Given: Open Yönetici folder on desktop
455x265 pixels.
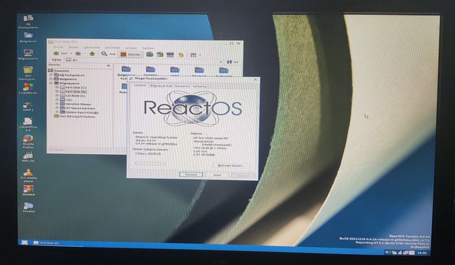Looking at the screenshot, I should (28, 207).
